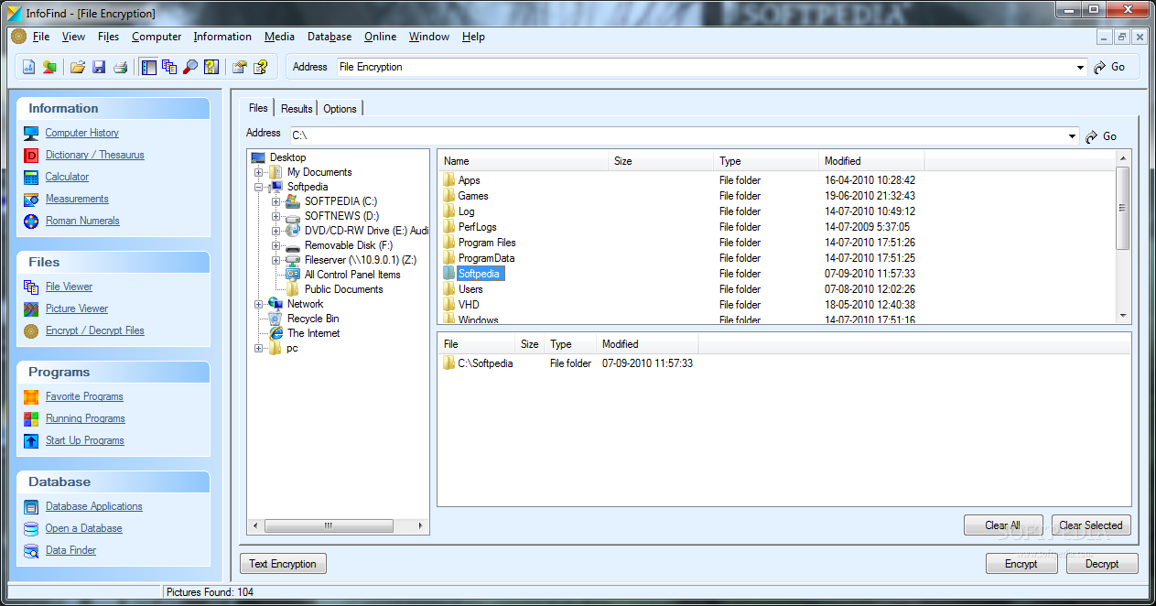Expand the My Documents tree node
This screenshot has height=606, width=1156.
click(259, 172)
